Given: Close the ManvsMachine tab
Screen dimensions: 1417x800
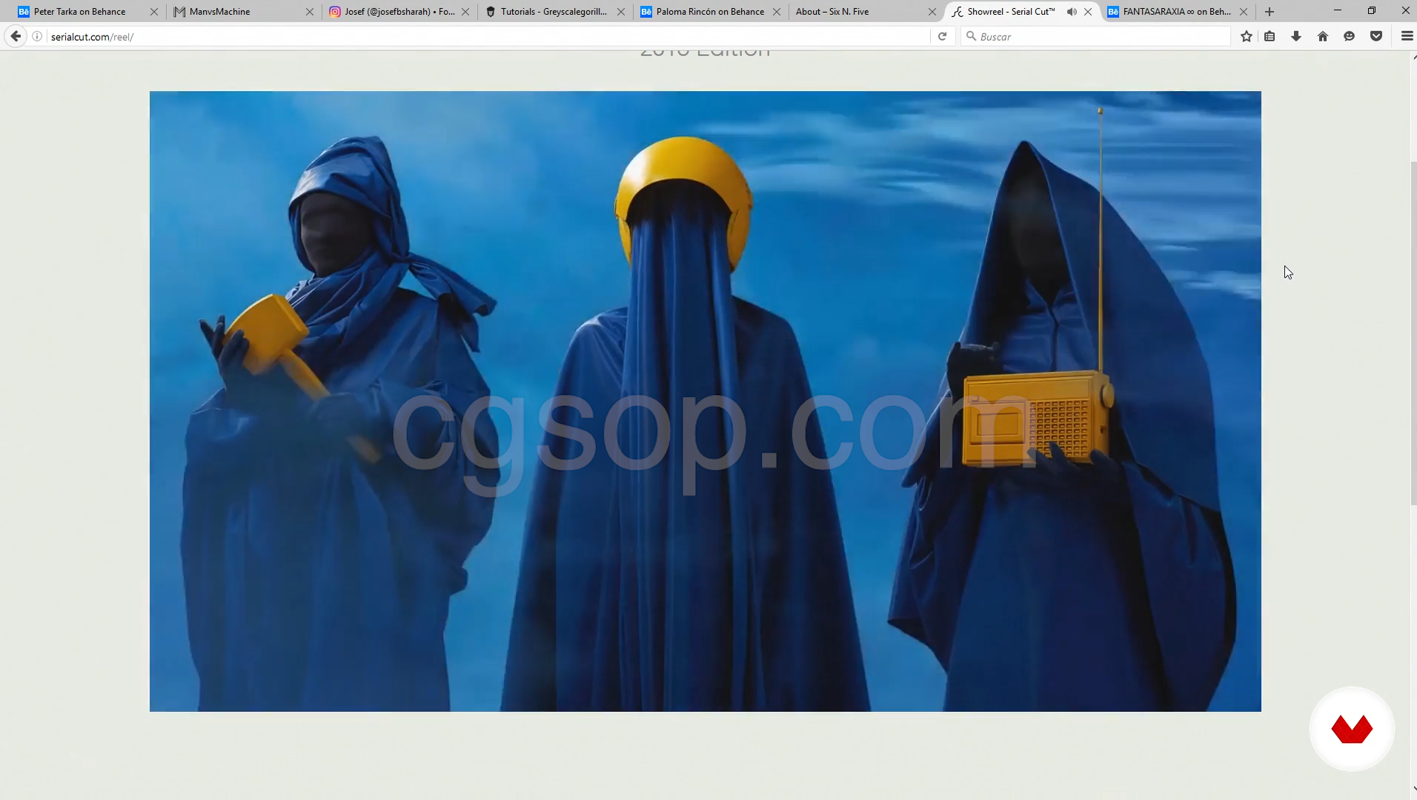Looking at the screenshot, I should coord(310,12).
